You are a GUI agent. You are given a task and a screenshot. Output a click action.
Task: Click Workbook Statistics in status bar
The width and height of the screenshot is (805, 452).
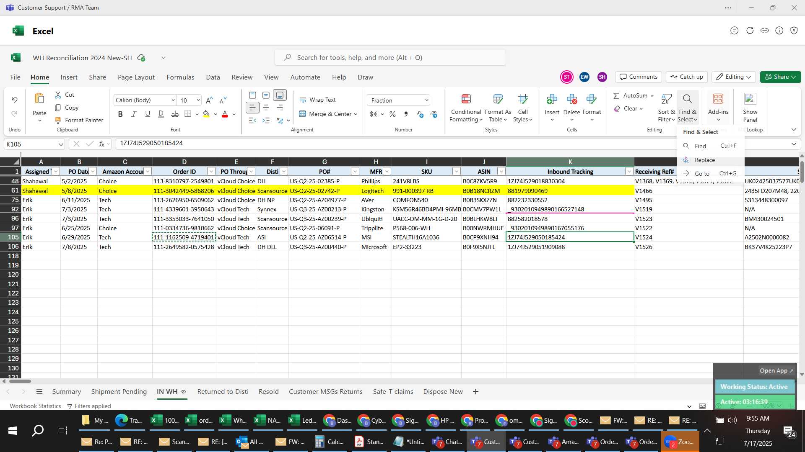click(35, 406)
